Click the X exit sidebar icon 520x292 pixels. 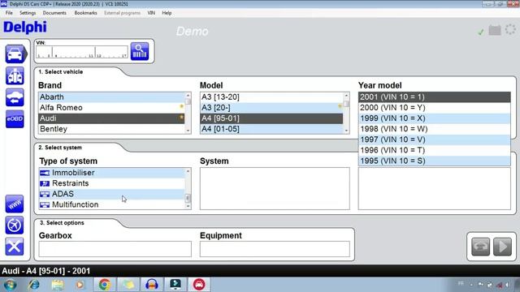point(15,247)
